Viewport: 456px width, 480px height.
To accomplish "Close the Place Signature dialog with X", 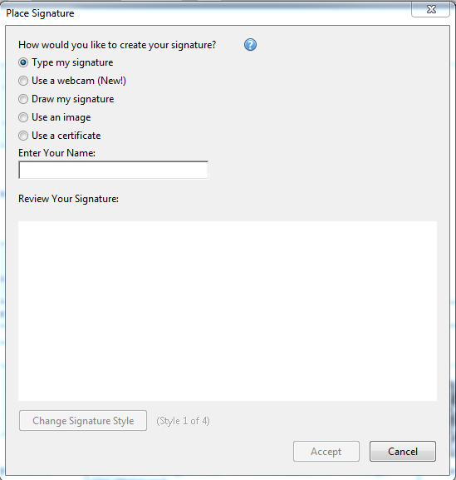I will point(430,9).
